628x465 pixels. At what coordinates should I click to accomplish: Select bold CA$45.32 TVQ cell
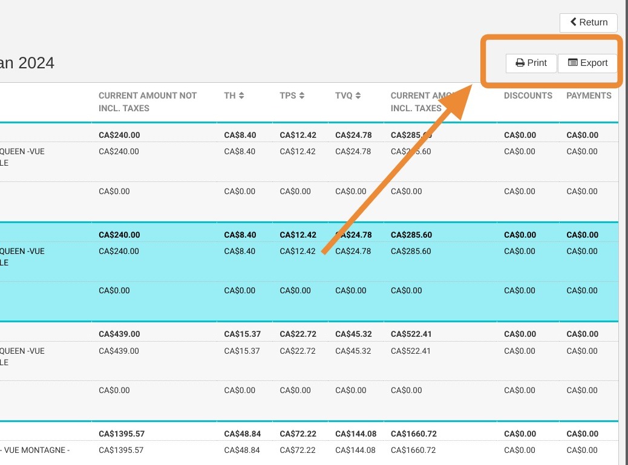(354, 334)
